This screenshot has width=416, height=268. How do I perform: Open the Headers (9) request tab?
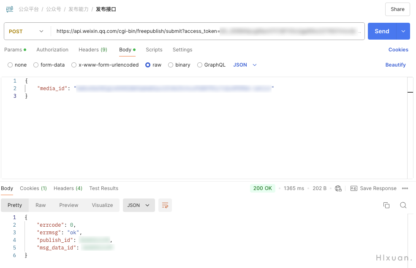click(x=93, y=50)
